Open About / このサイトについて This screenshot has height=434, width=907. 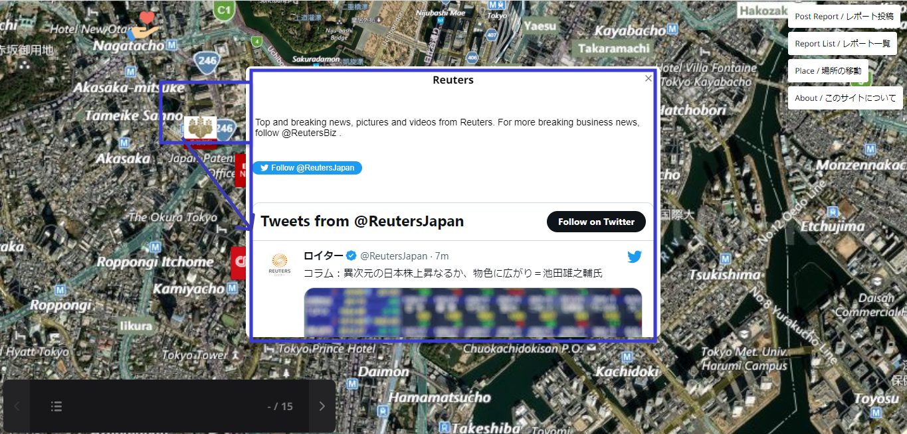(x=845, y=98)
